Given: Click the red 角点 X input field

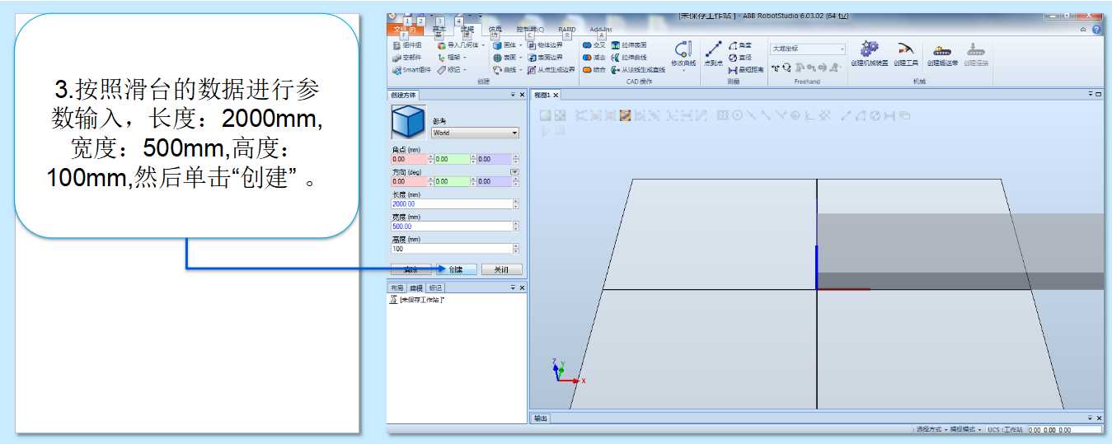Looking at the screenshot, I should click(408, 159).
